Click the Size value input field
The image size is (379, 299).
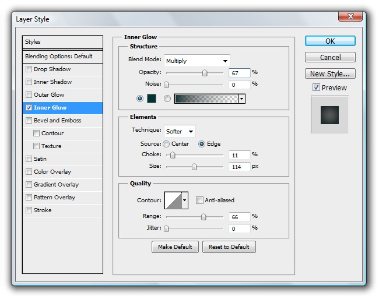coord(239,167)
